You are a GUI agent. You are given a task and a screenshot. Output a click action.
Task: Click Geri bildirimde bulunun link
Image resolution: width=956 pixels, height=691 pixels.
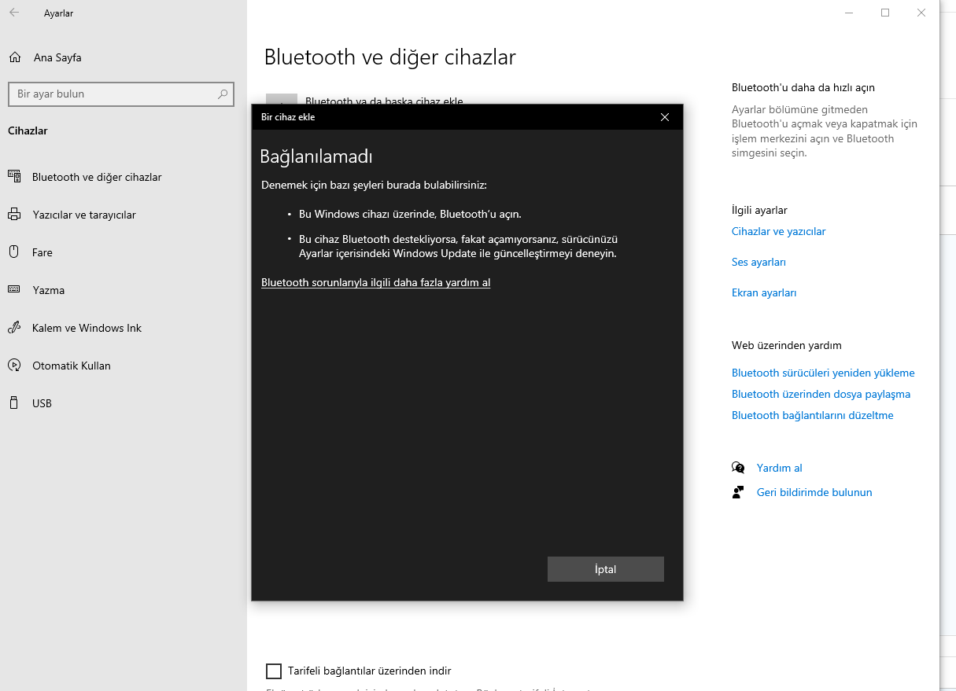point(814,492)
